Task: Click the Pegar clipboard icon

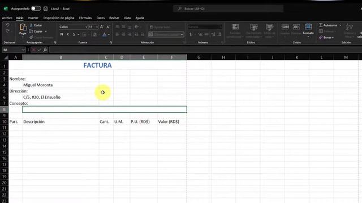Action: (x=23, y=27)
